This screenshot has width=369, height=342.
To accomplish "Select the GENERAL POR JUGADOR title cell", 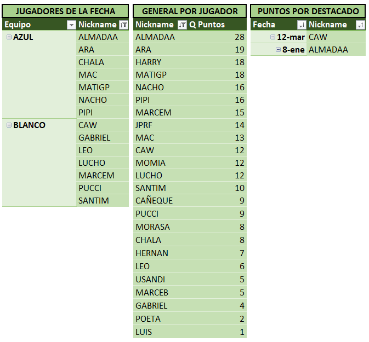I will point(190,11).
